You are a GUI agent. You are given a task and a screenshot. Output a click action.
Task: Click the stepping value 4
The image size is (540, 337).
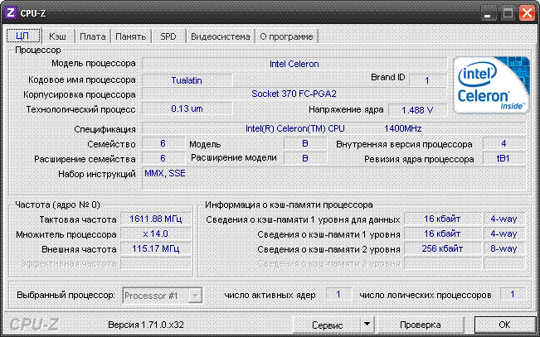click(x=504, y=143)
